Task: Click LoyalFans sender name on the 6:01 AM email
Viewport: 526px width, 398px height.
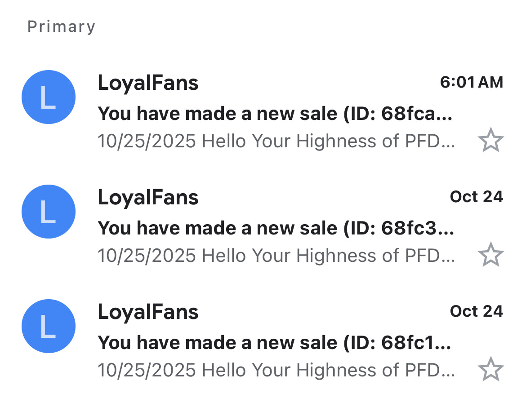Action: 148,83
